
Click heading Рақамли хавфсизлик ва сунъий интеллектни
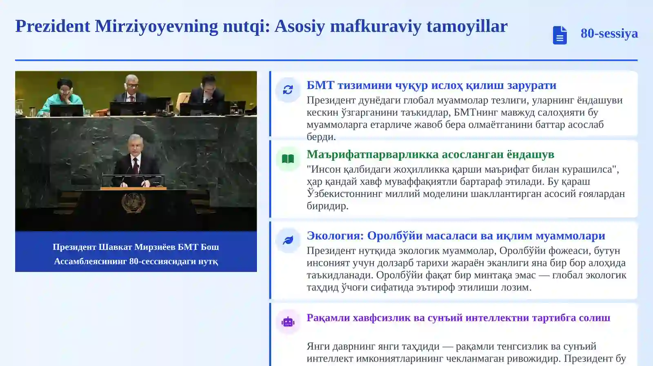point(458,318)
